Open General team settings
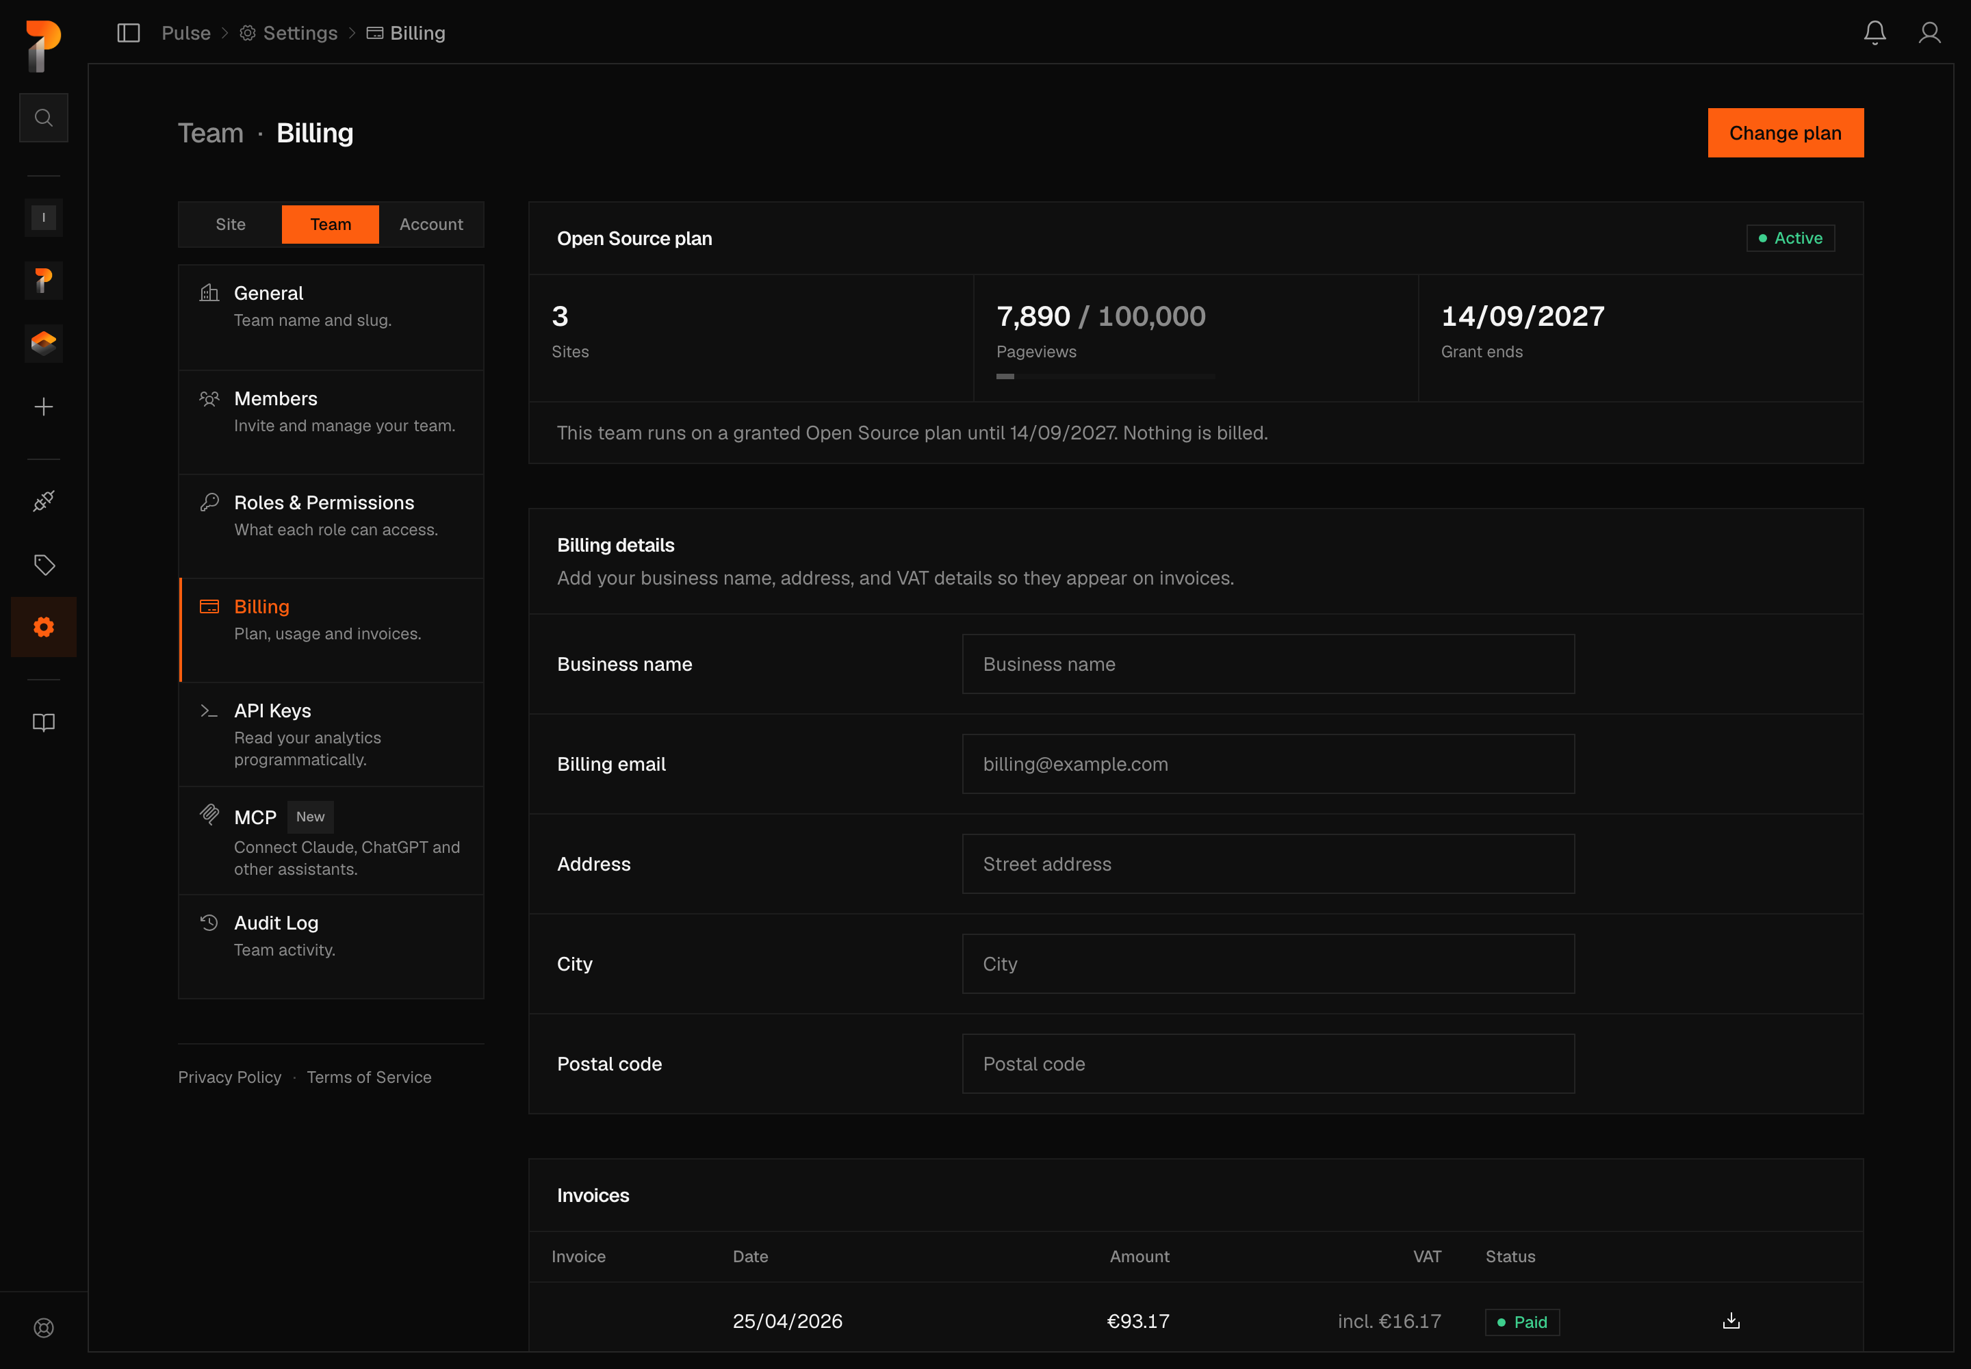The width and height of the screenshot is (1971, 1369). [331, 318]
